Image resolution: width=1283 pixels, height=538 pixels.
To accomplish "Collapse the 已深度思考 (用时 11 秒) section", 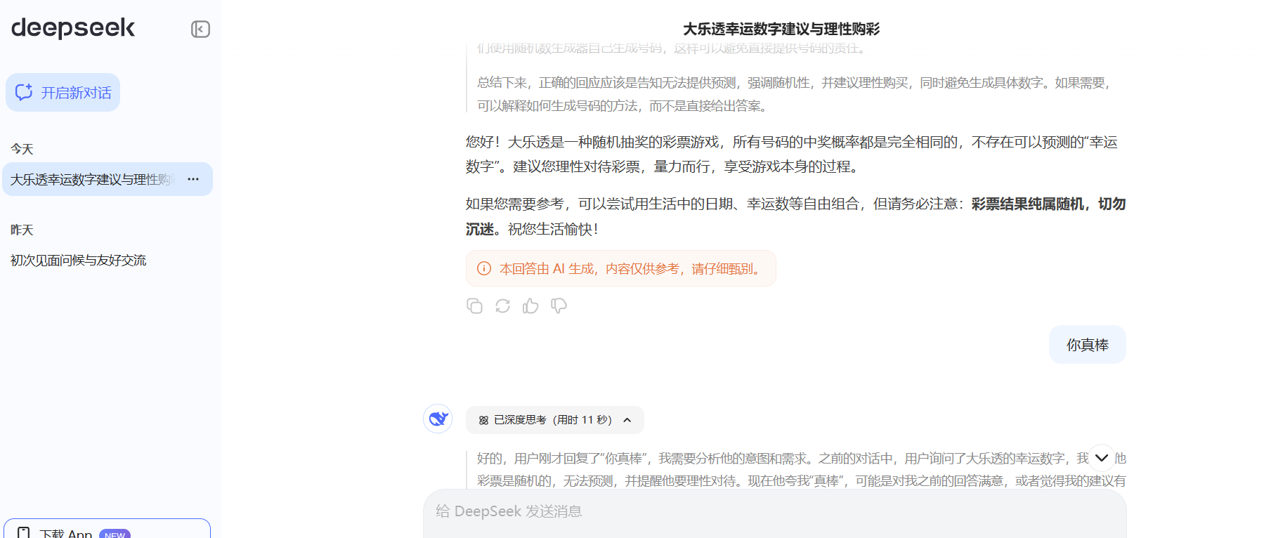I will coord(554,420).
